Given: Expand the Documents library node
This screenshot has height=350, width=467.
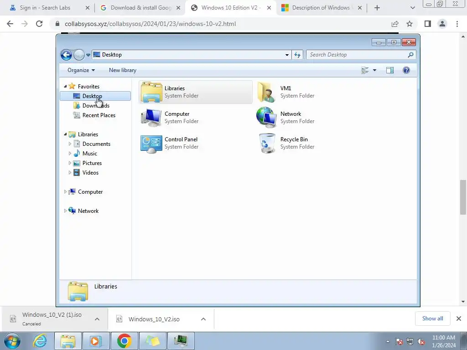Looking at the screenshot, I should click(x=70, y=144).
